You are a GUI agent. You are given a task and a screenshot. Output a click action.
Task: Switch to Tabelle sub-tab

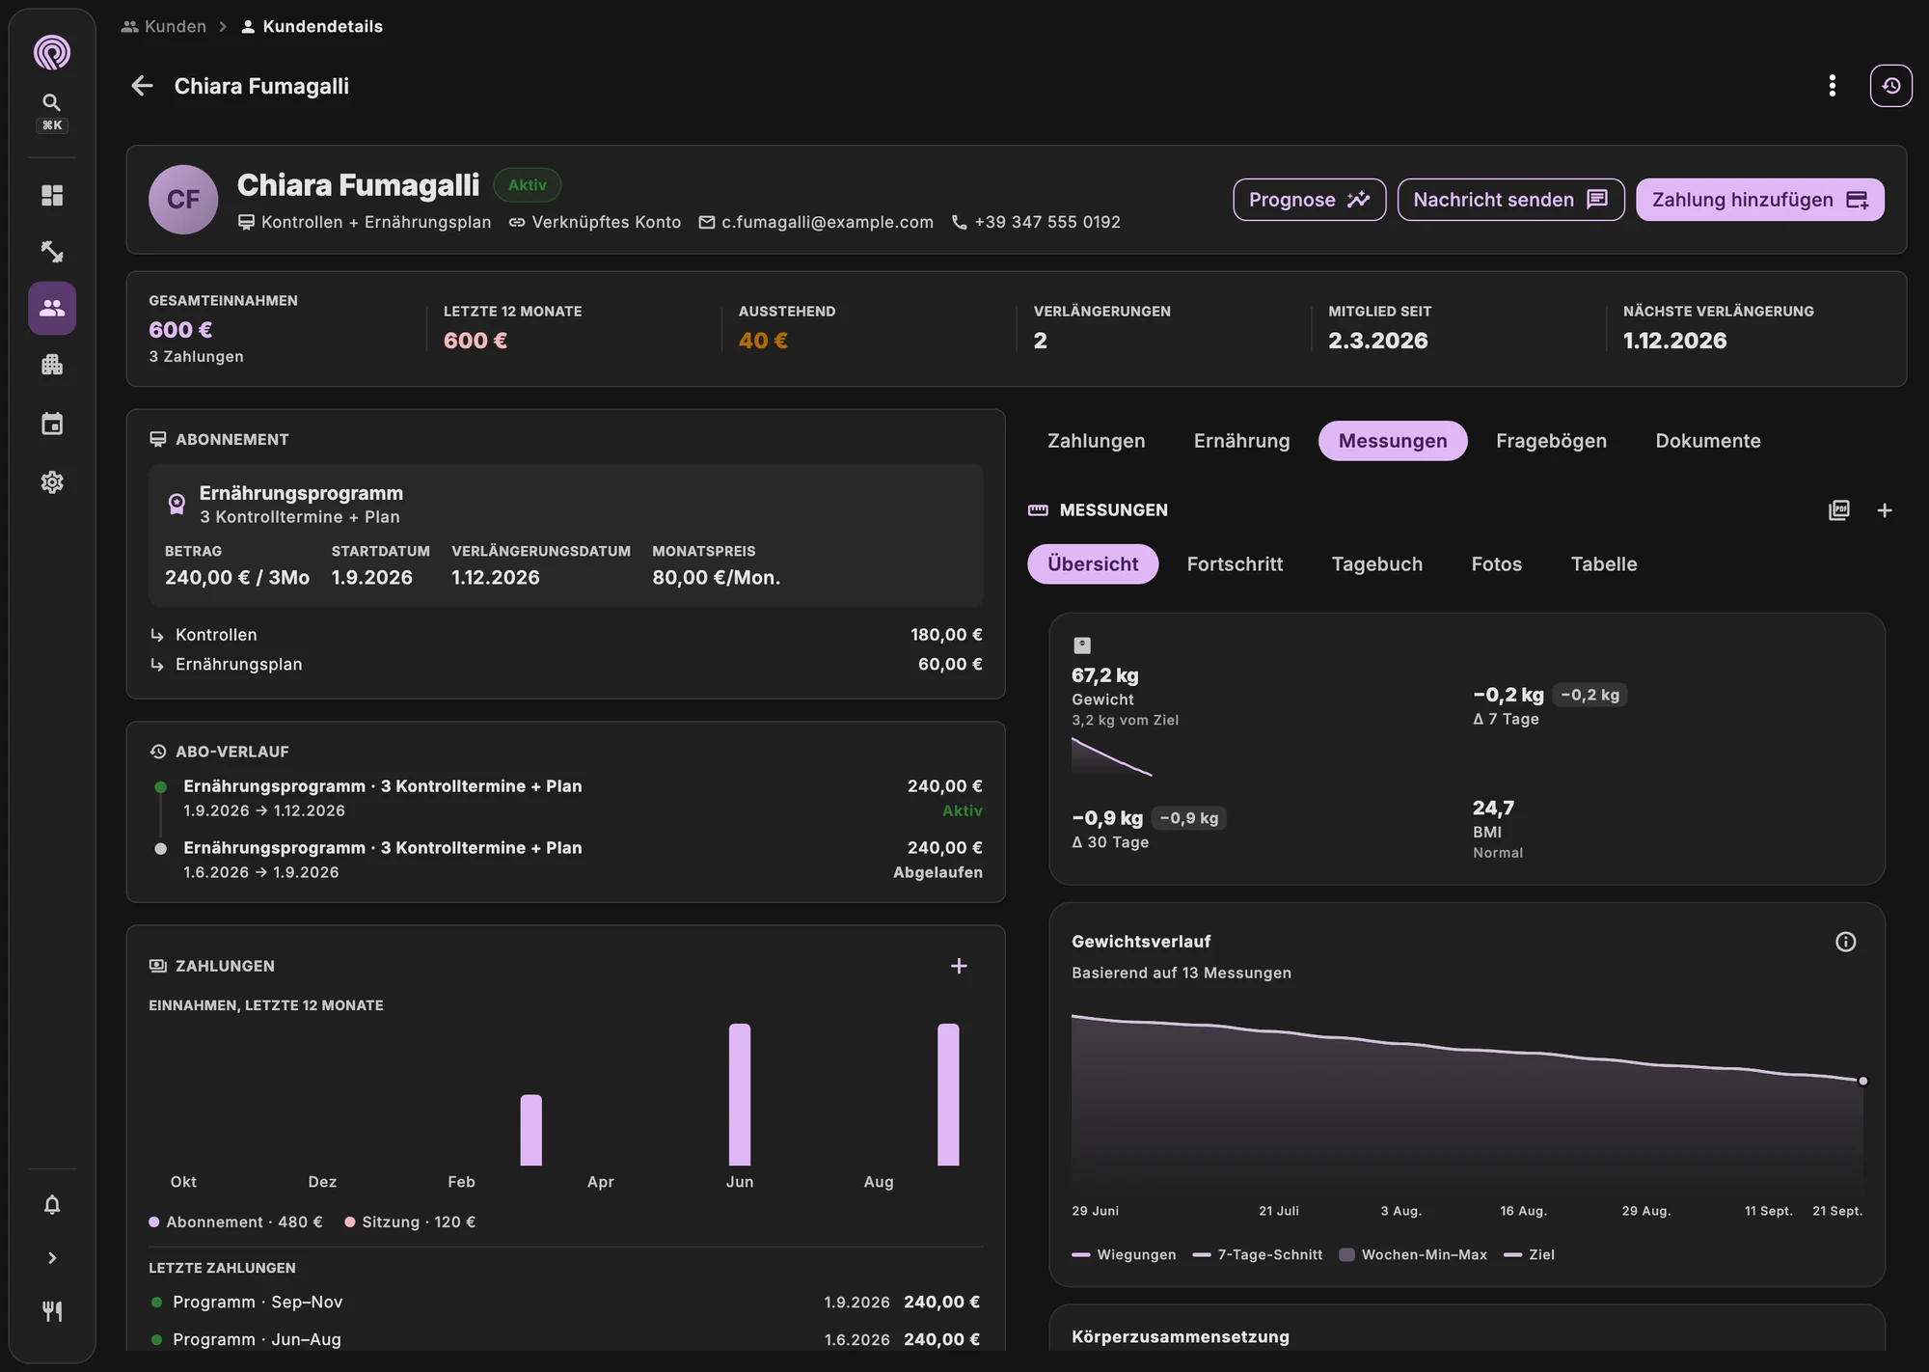[x=1604, y=564]
